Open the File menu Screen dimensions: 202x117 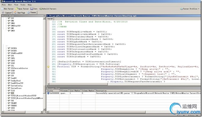(x=4, y=5)
